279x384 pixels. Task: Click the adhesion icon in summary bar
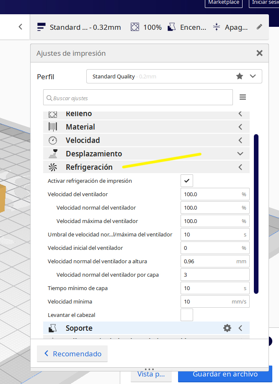[216, 27]
